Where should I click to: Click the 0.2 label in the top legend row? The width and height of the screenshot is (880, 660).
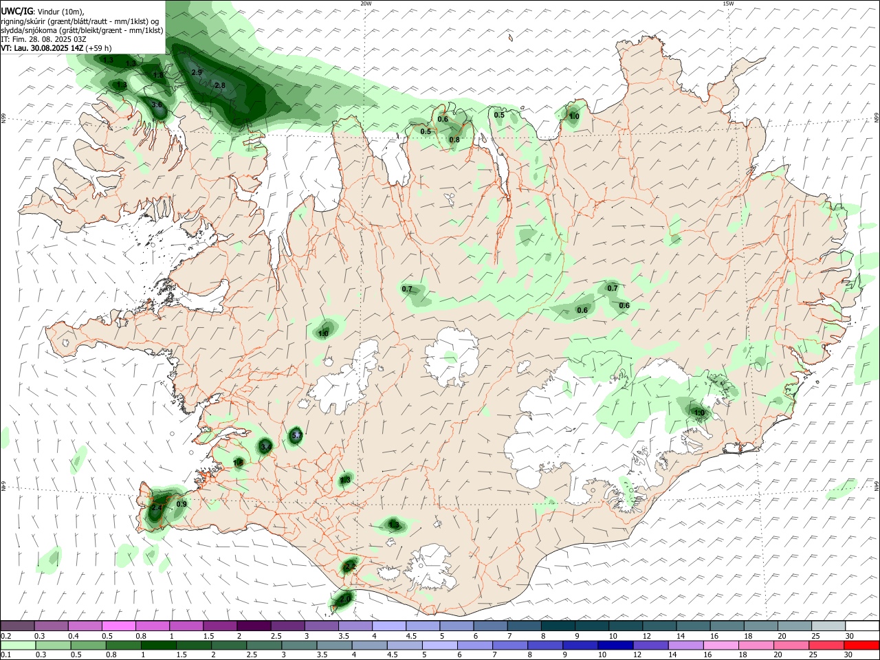(6, 636)
